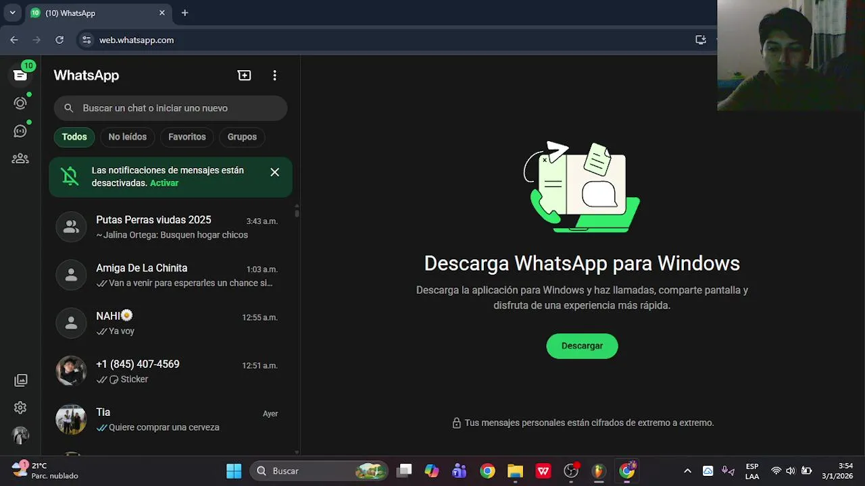Open FL Studio on the taskbar
865x486 pixels.
point(599,471)
